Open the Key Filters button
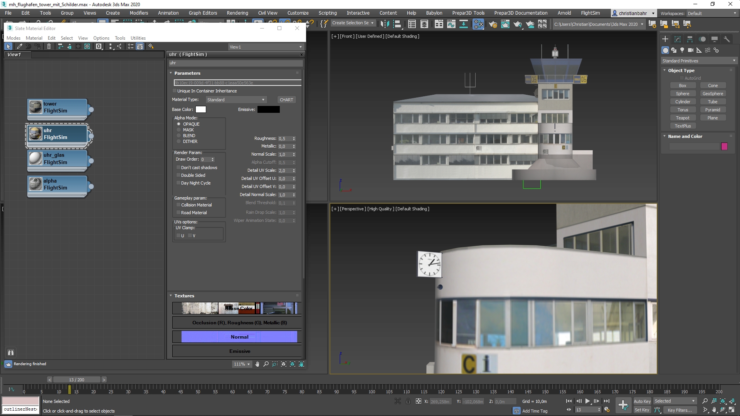This screenshot has width=740, height=416. 679,410
